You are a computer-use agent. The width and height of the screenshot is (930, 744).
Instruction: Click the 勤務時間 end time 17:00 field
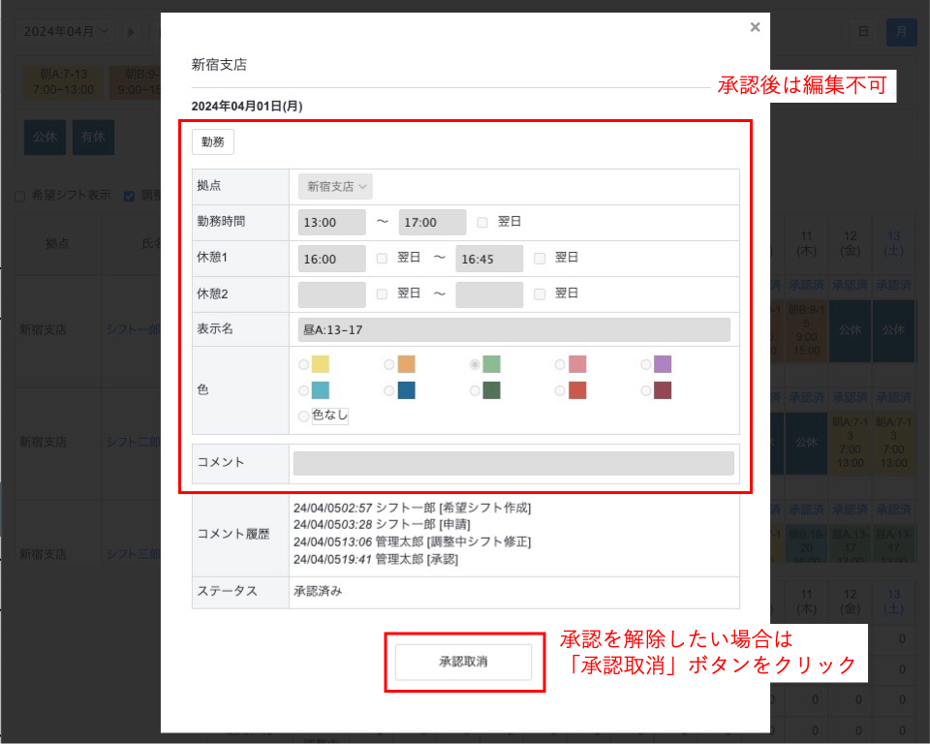click(x=432, y=222)
